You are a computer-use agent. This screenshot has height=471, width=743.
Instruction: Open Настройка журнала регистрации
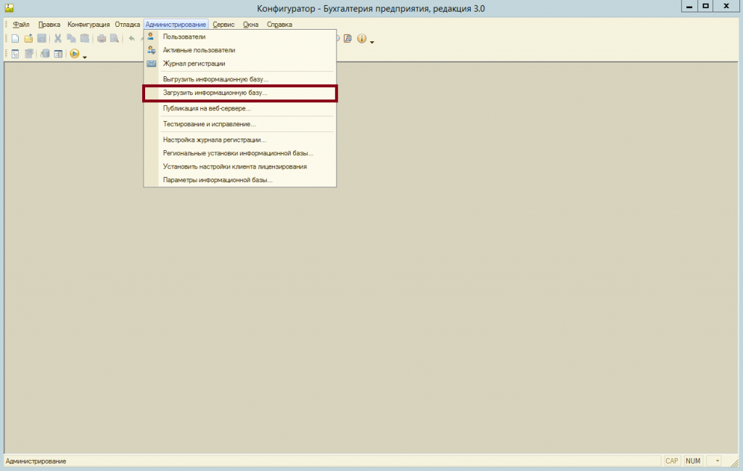(x=240, y=140)
